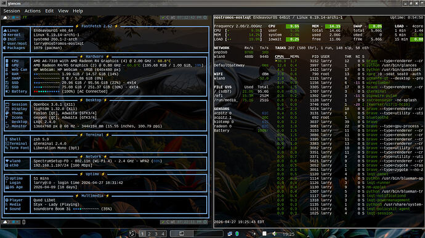
Task: Click the 'lxqt-session' process row
Action: coord(349,213)
